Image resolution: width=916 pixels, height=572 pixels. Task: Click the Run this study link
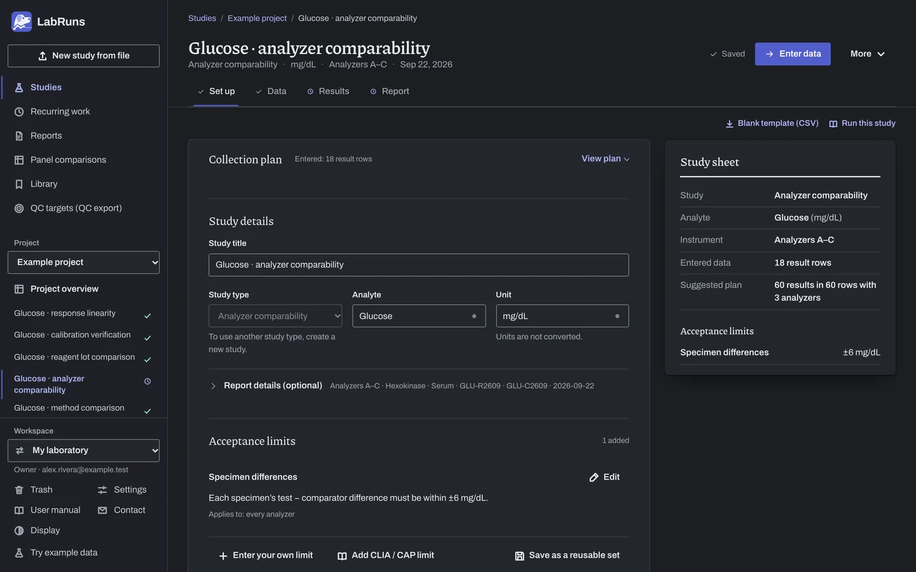(863, 123)
